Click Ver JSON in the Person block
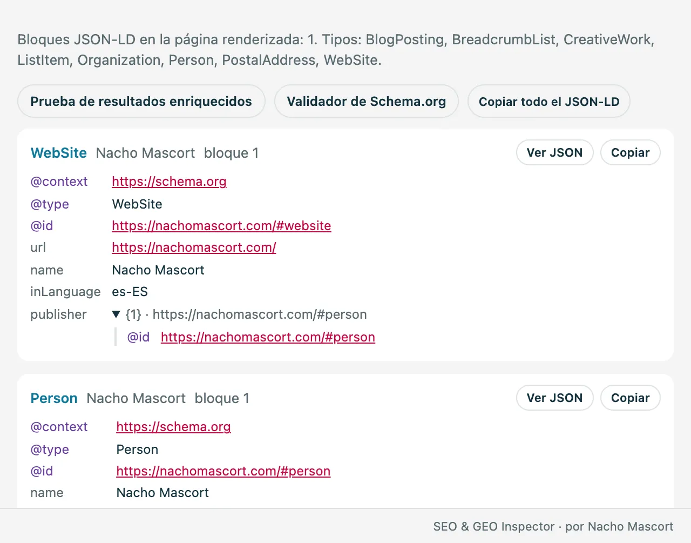 pos(554,398)
